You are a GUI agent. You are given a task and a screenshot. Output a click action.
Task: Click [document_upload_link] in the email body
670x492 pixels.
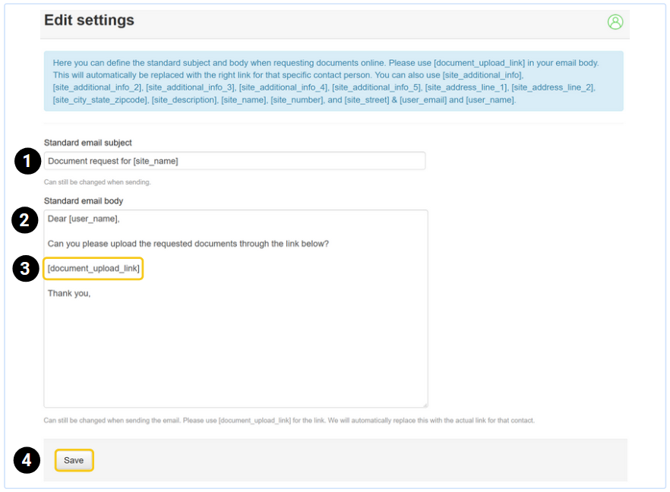(93, 269)
